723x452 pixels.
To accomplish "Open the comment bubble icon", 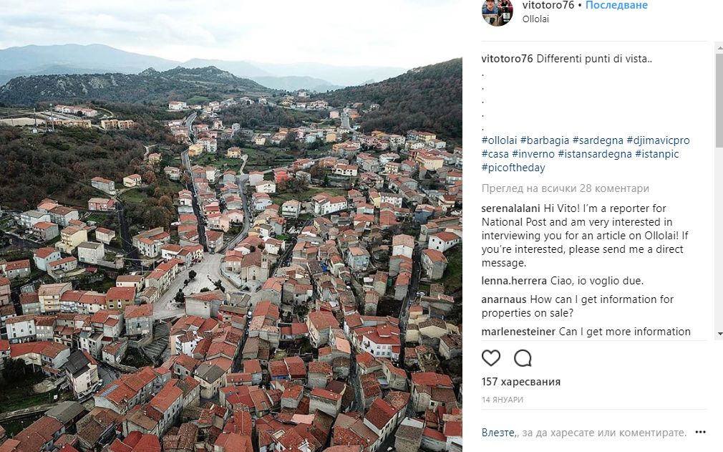I will (x=523, y=358).
